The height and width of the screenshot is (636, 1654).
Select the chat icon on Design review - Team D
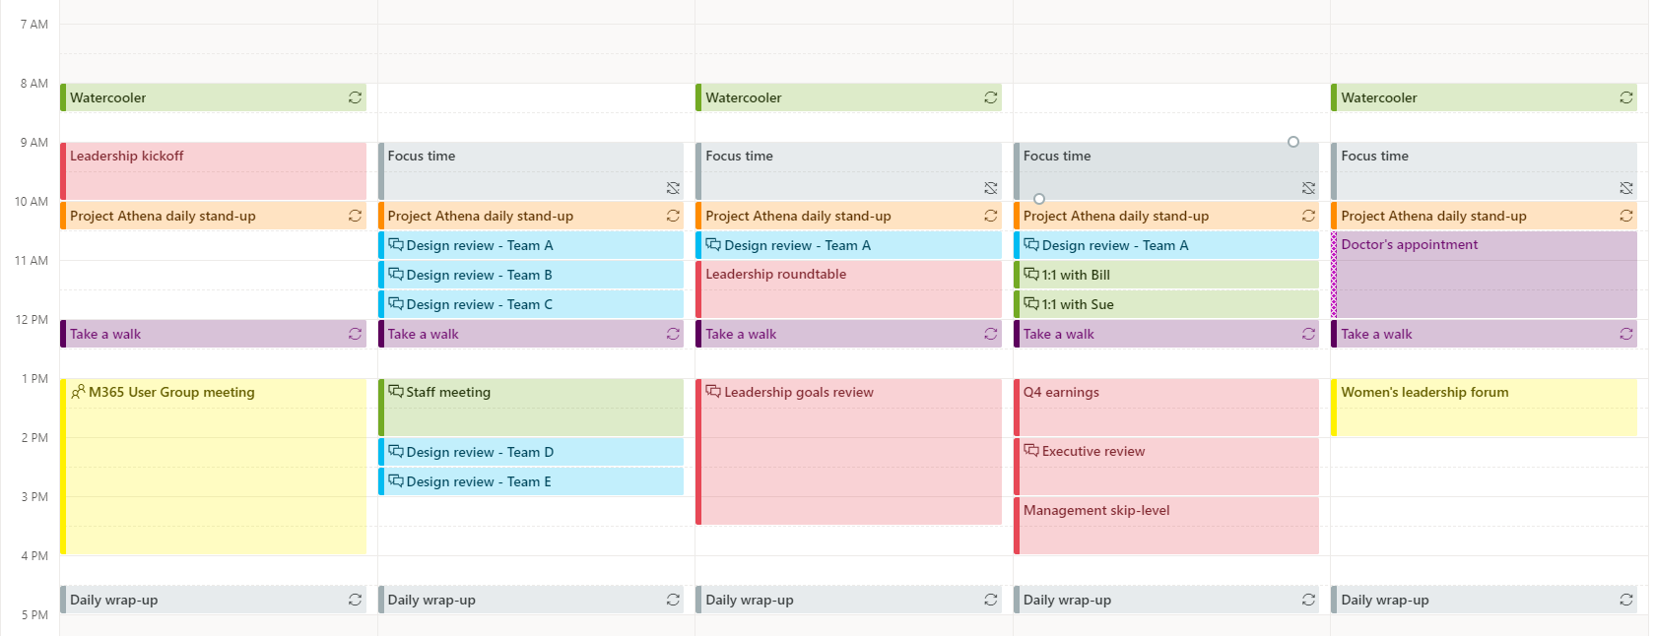(396, 452)
